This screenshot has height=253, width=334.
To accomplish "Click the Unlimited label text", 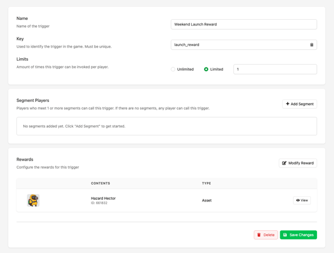I will tap(185, 69).
